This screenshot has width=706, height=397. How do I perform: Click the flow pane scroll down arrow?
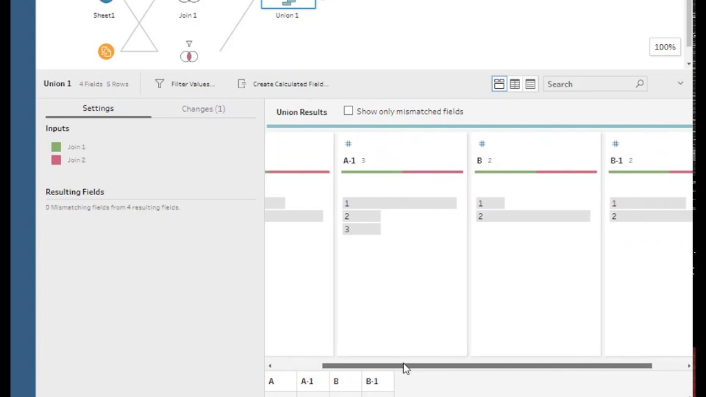coord(689,64)
